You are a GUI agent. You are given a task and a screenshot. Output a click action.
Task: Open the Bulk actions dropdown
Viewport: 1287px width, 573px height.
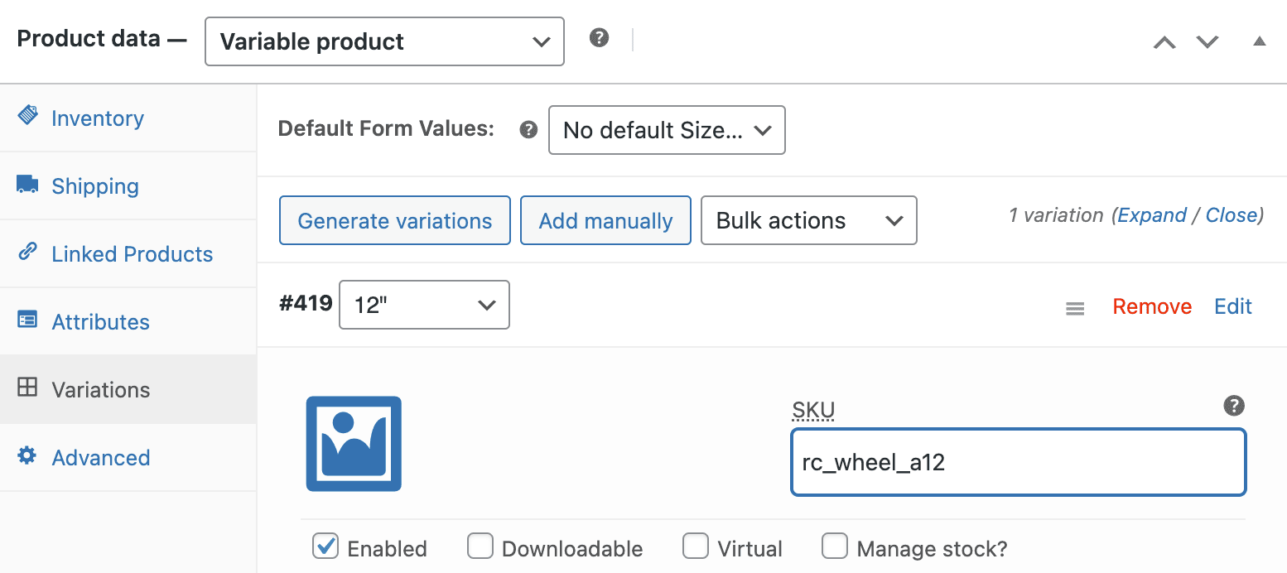(807, 220)
